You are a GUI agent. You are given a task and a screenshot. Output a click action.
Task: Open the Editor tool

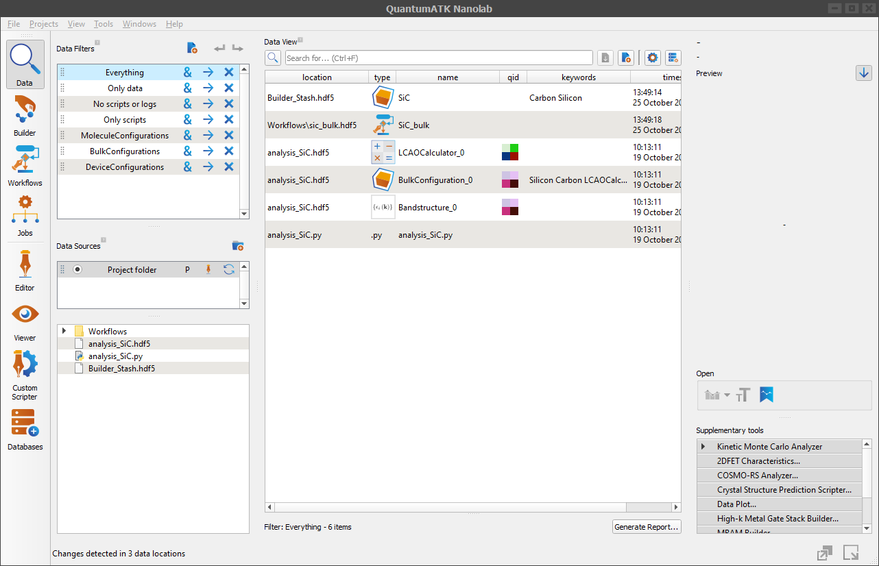click(25, 270)
